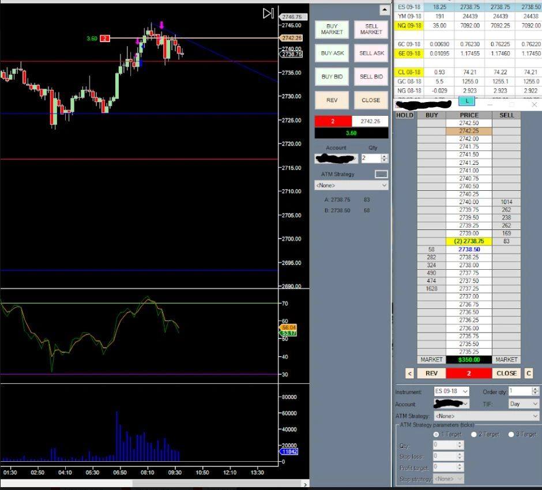Click green 3.50 PnL box in Chart Trader
This screenshot has width=542, height=490.
[x=351, y=133]
